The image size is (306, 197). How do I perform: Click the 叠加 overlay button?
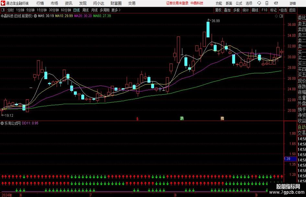[227, 10]
